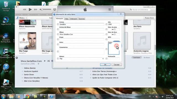This screenshot has height=99, width=177.
Task: Click the action center flag tray icon
Action: (x=157, y=97)
